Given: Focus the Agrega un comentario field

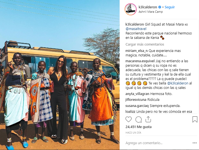Looking at the screenshot, I should (x=157, y=143).
